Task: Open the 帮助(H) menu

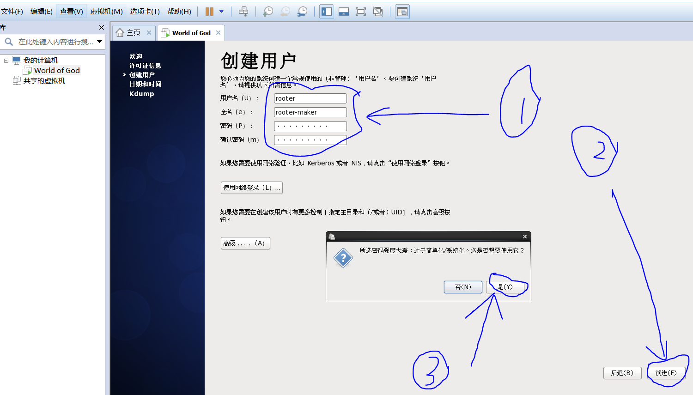Action: (179, 12)
